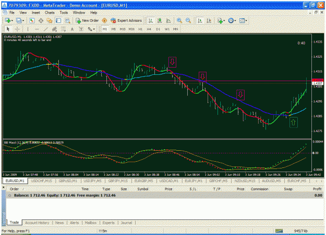Click the Indicators list icon
The image size is (326, 235).
[220, 20]
